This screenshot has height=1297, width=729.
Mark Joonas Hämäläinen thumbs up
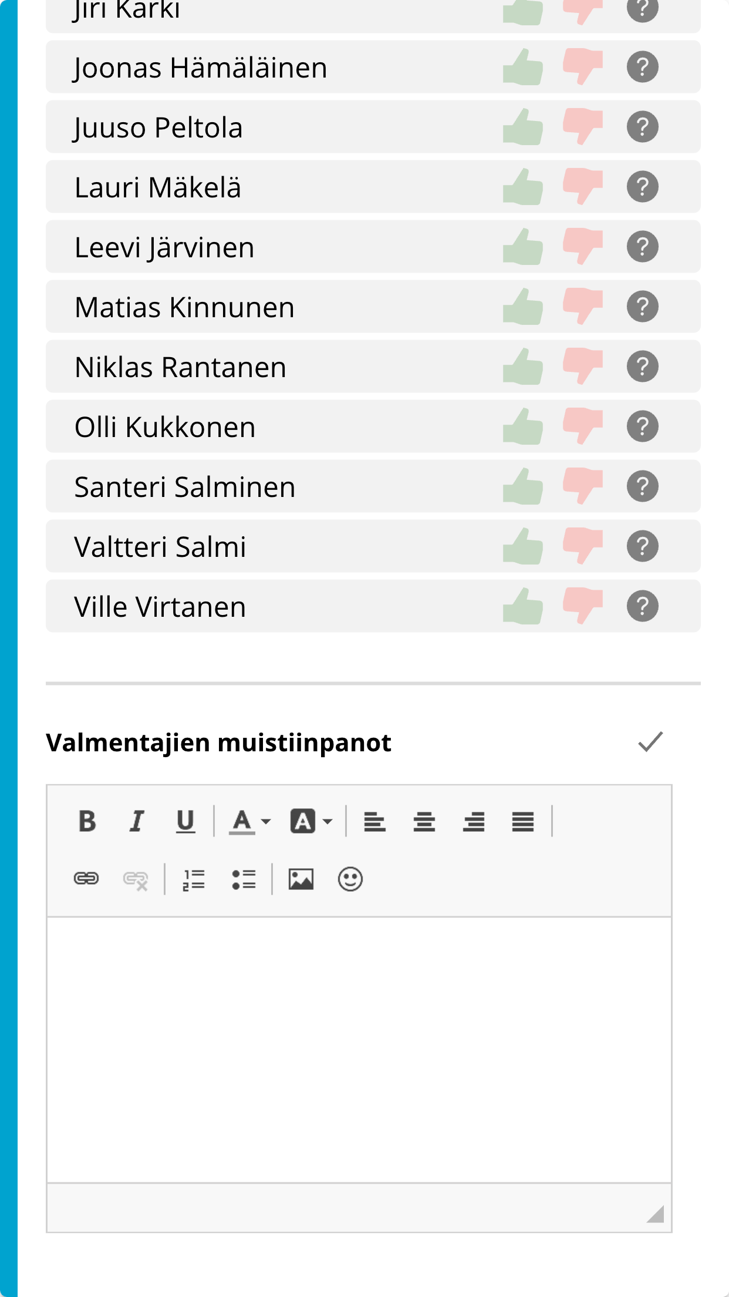[x=522, y=67]
